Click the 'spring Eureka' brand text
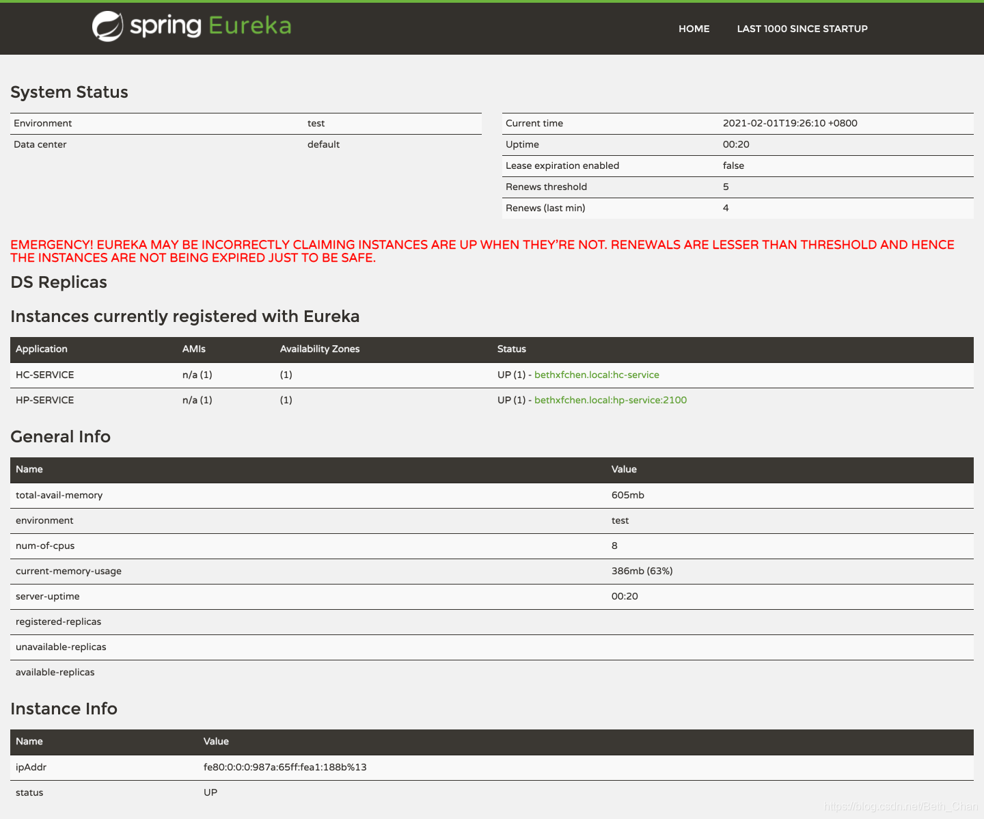Viewport: 984px width, 819px height. 210,26
